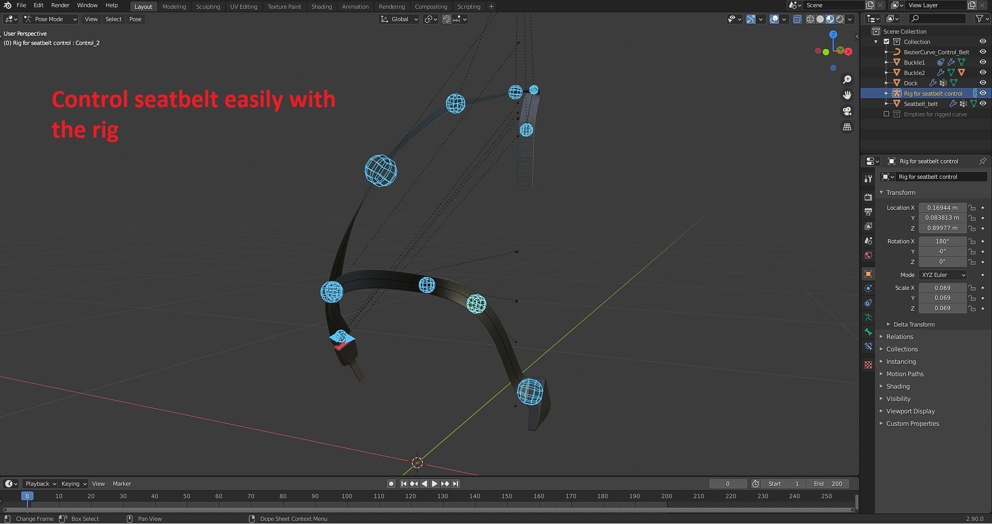Open the Marker menu in the timeline
The height and width of the screenshot is (524, 992).
(x=122, y=484)
